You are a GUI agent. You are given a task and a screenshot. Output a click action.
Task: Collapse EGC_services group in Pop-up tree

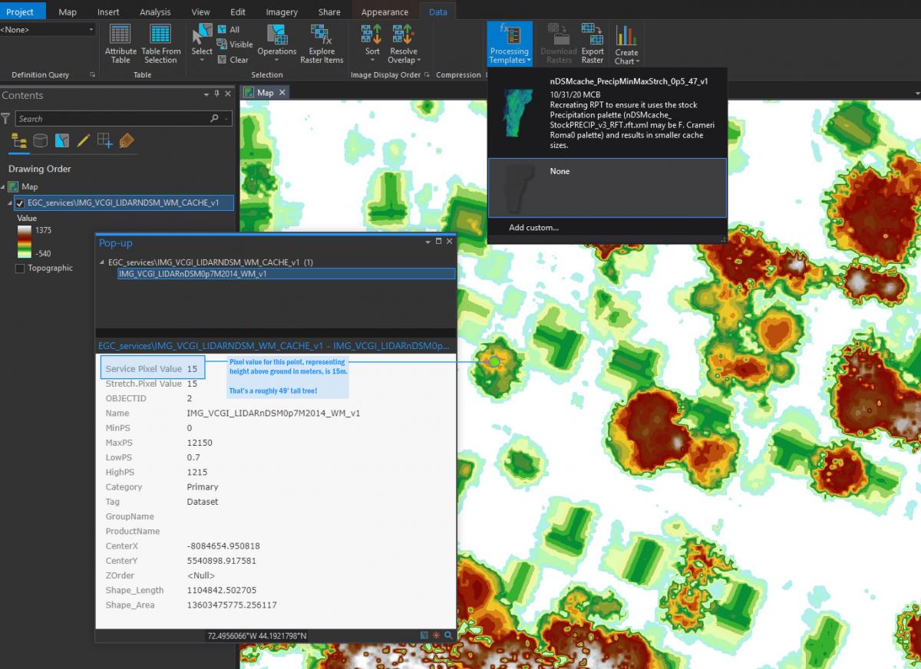tap(103, 262)
